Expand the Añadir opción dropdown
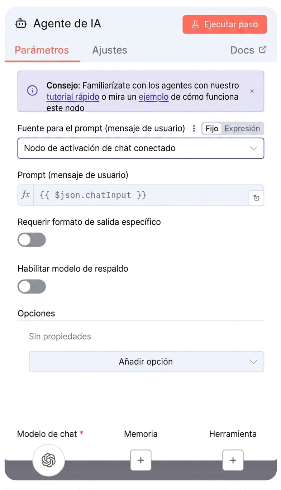 tap(146, 362)
